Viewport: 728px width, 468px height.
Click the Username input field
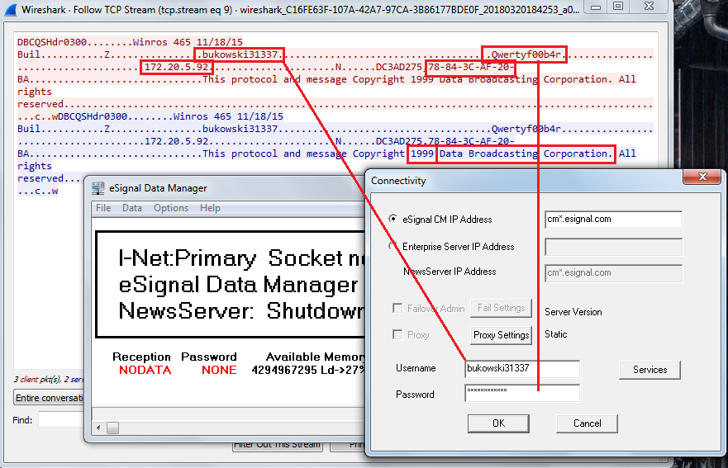(522, 369)
